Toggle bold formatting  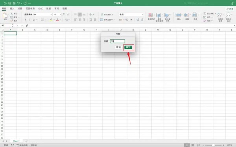pos(25,20)
